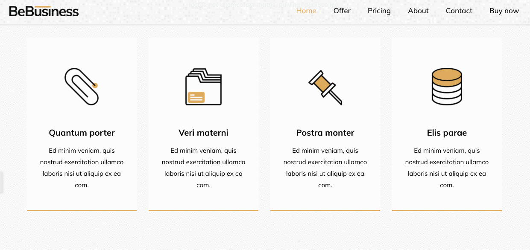Click the coin stack icon above Elis parae
The height and width of the screenshot is (250, 530).
pos(447,87)
